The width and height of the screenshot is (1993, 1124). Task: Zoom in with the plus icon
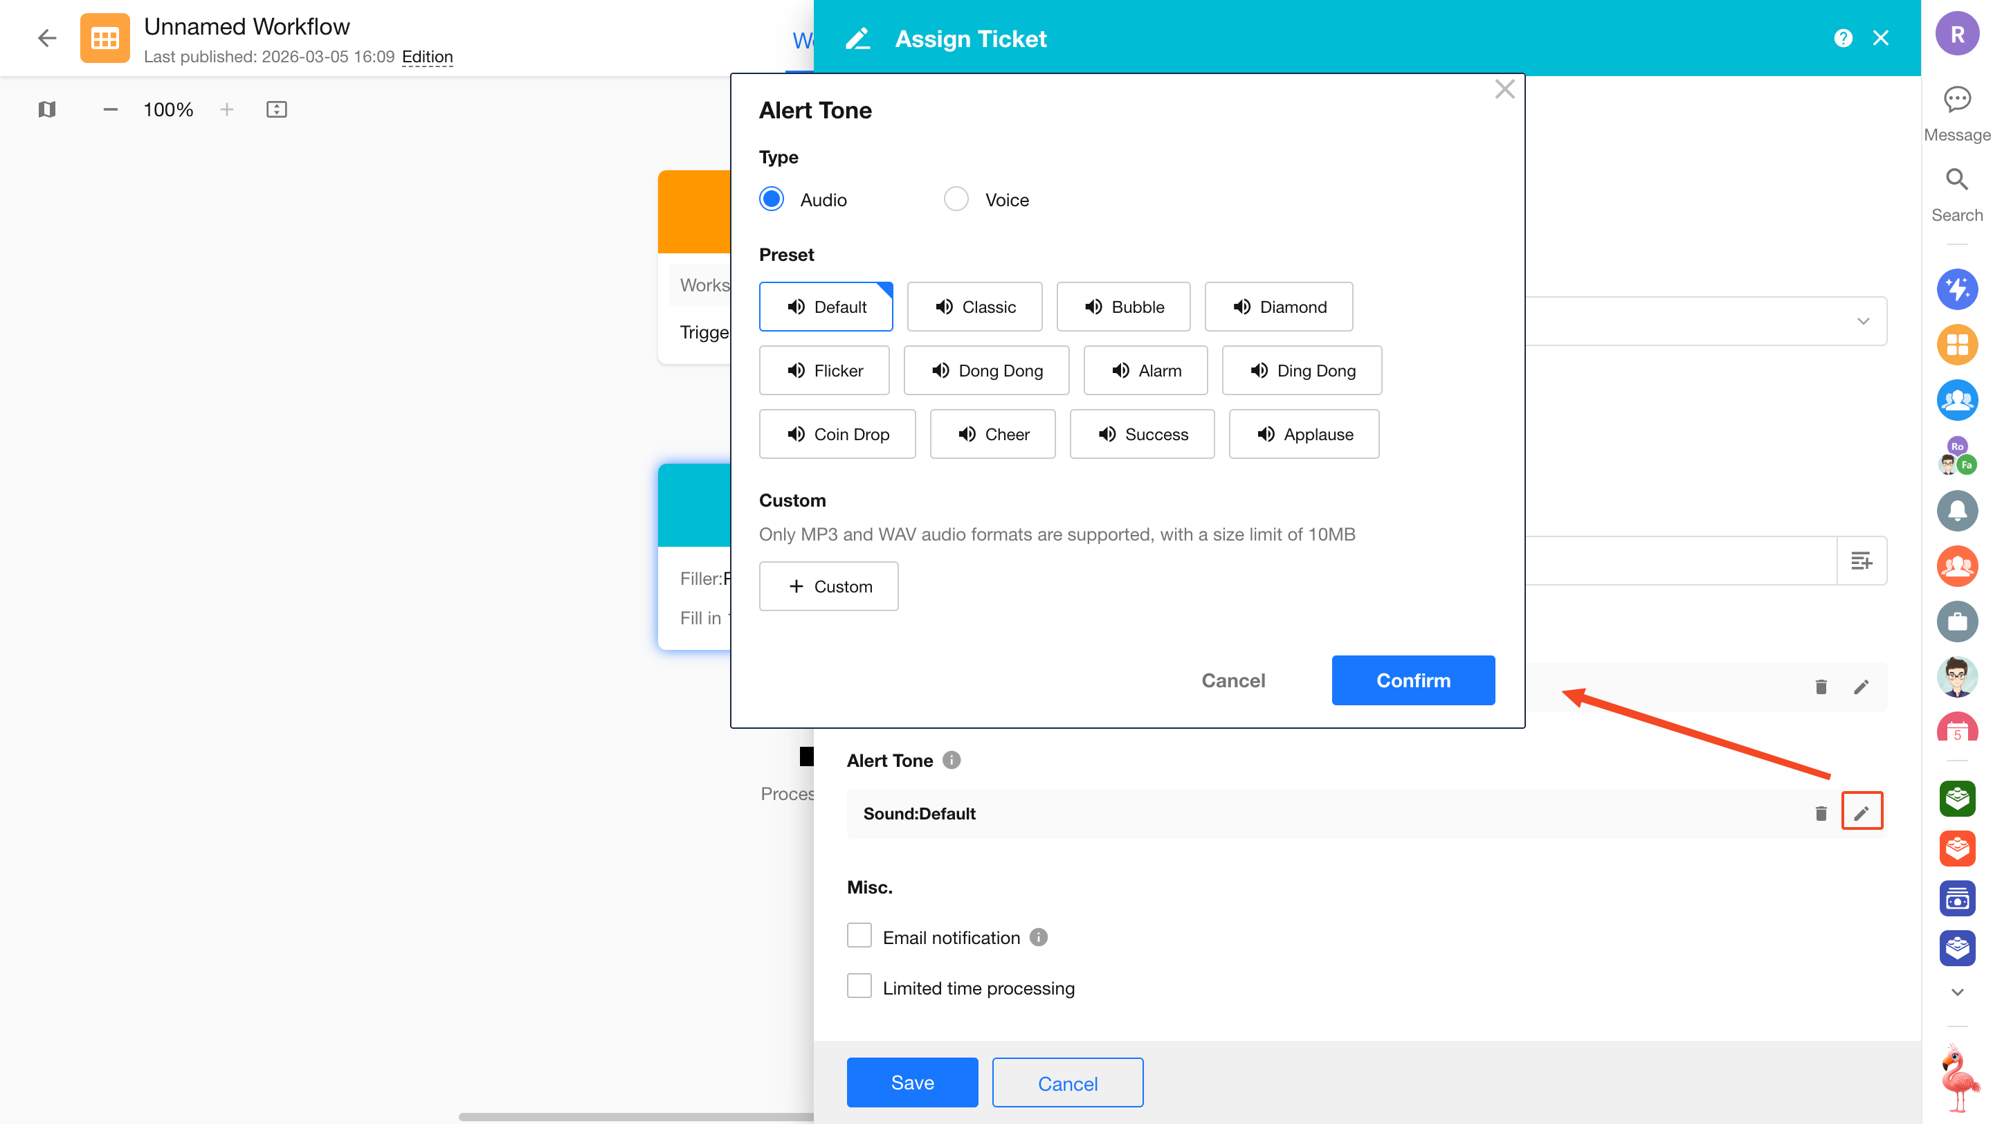click(x=227, y=109)
